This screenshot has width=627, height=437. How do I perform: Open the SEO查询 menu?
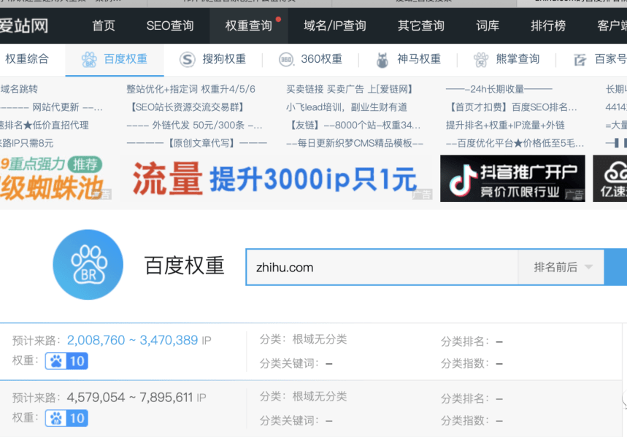tap(170, 26)
